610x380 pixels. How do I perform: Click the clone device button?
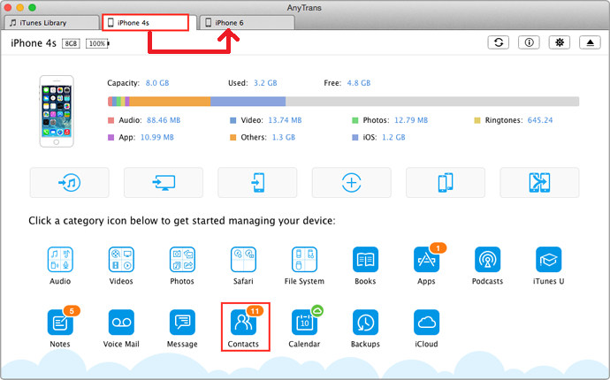coord(446,182)
